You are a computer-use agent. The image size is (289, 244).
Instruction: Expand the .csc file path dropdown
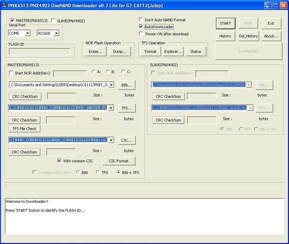click(x=111, y=140)
